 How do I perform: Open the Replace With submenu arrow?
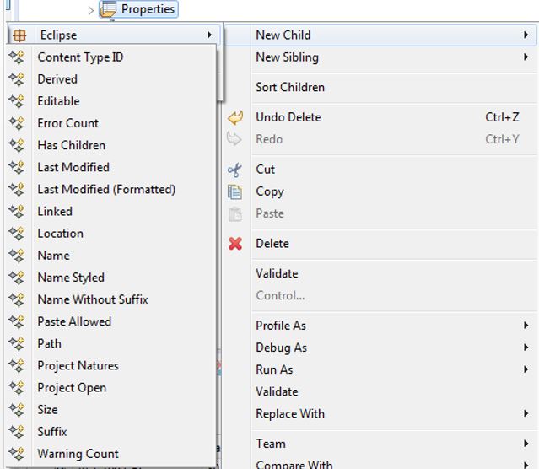click(x=526, y=413)
